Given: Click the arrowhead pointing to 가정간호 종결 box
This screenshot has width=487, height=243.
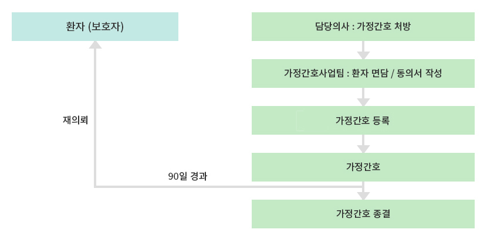Looking at the screenshot, I should tap(363, 196).
